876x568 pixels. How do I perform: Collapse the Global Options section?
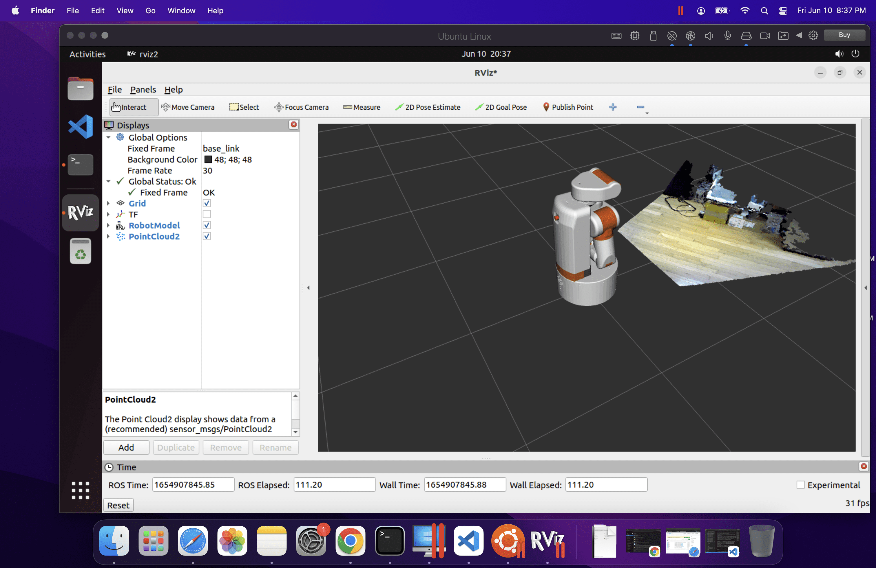click(108, 137)
